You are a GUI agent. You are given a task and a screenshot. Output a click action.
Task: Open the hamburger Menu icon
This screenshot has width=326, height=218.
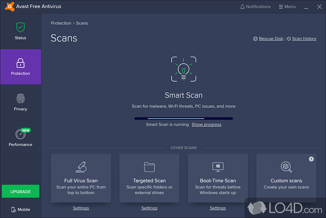coord(281,7)
